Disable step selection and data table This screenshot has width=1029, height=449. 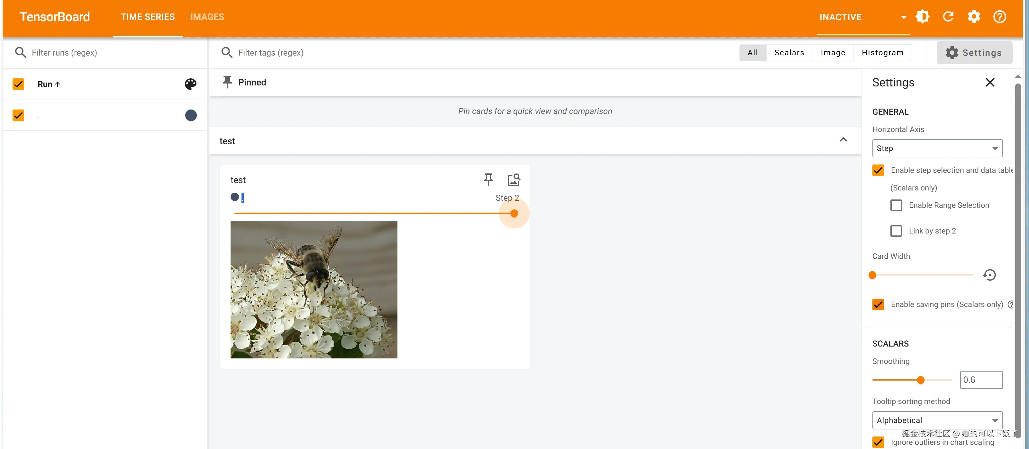878,170
